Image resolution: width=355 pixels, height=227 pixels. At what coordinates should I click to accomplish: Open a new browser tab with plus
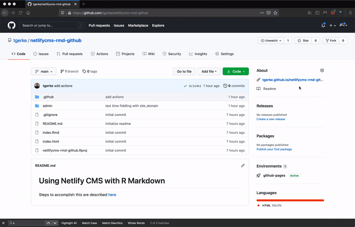(83, 4)
